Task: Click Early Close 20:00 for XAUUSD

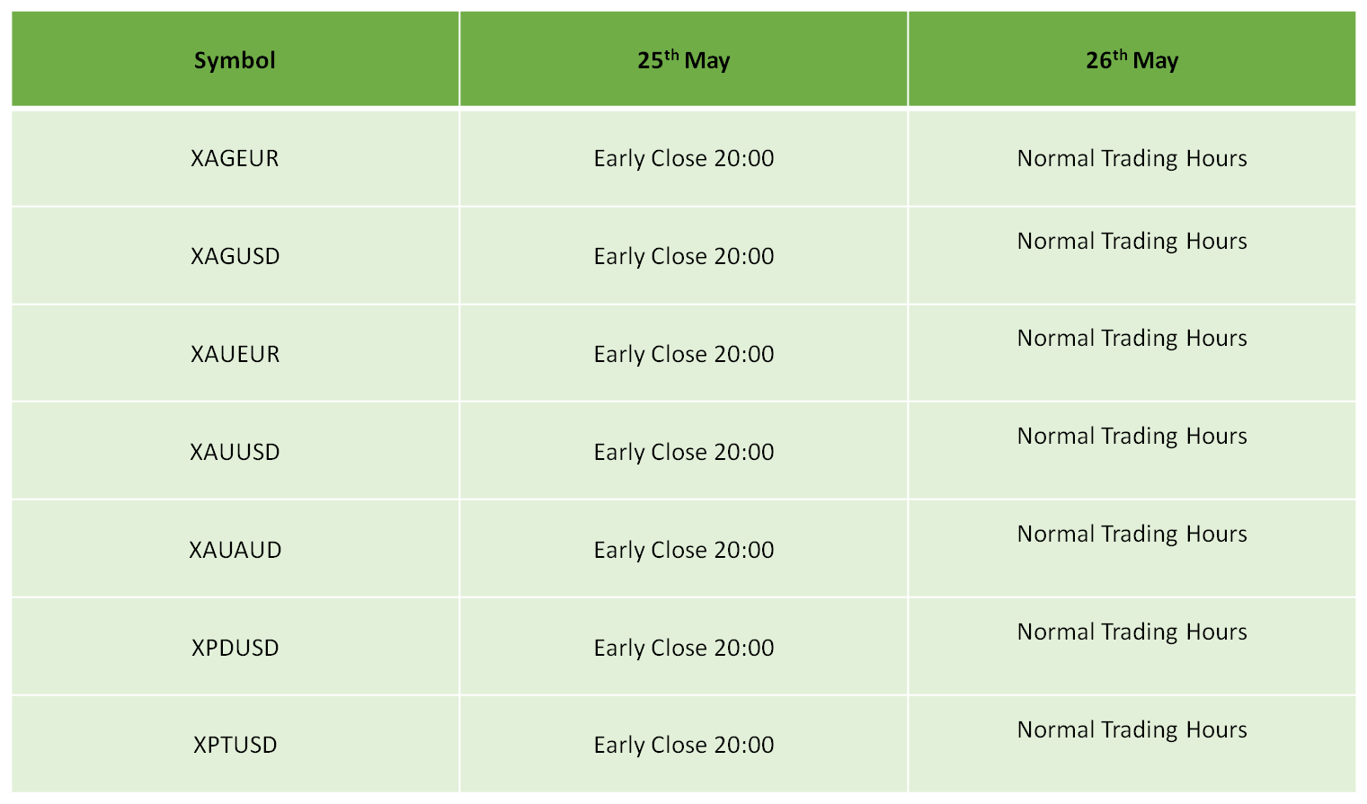Action: coord(683,452)
